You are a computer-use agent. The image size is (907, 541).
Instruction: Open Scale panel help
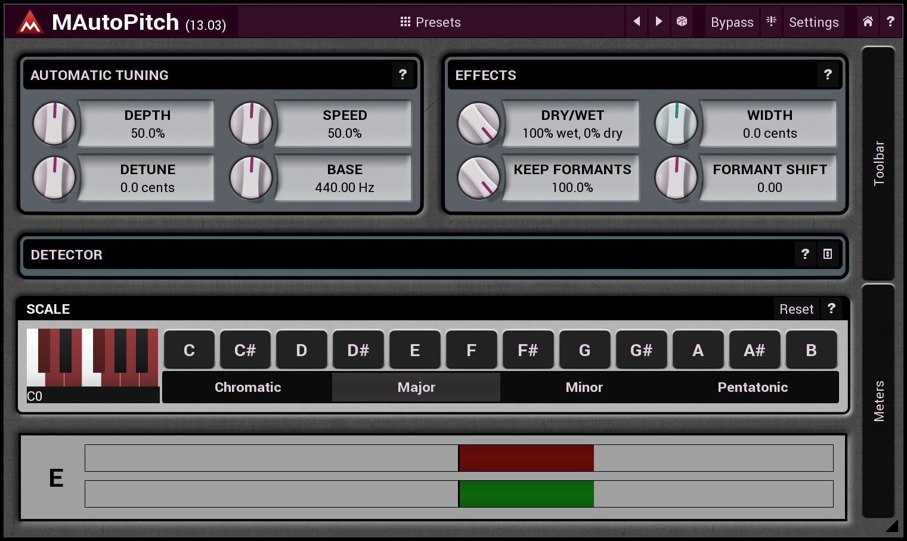tap(831, 308)
